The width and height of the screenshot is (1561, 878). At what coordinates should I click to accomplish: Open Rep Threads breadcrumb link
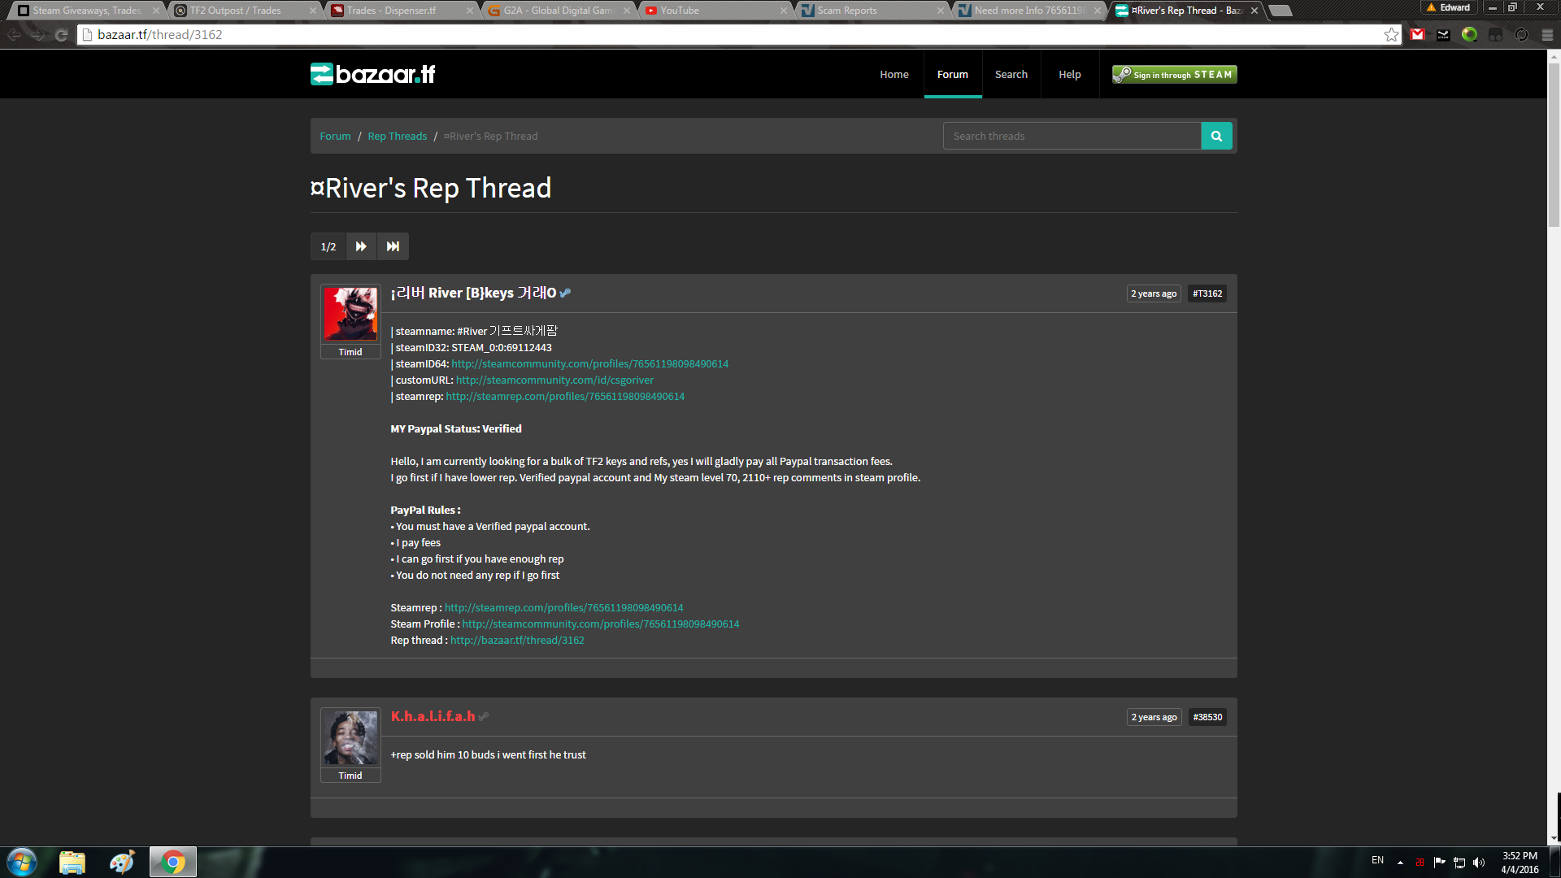397,136
